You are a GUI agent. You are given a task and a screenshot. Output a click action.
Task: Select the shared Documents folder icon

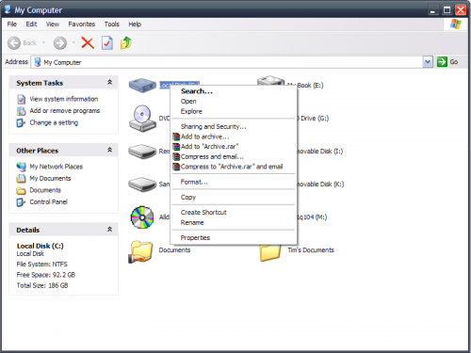point(141,251)
